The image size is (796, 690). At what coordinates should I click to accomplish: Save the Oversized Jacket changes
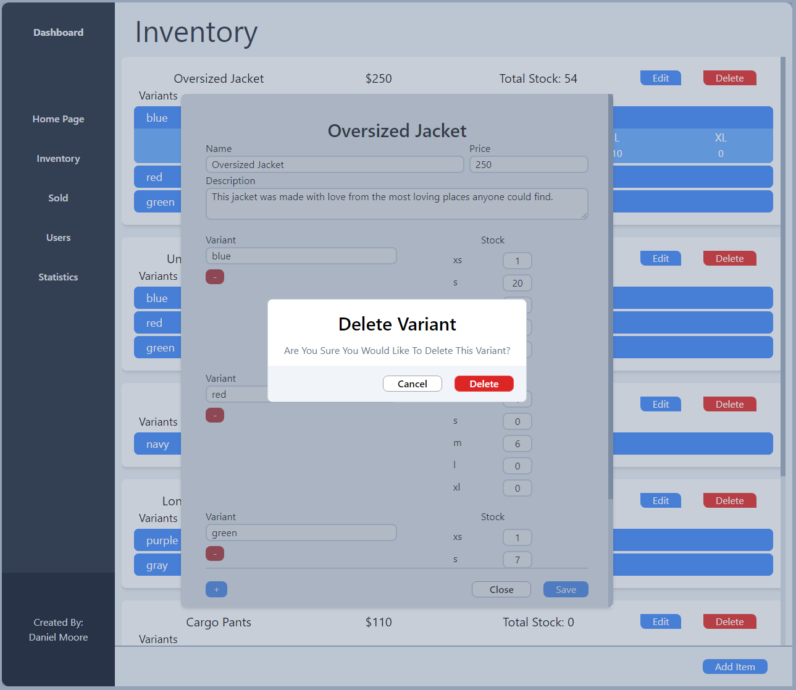566,589
